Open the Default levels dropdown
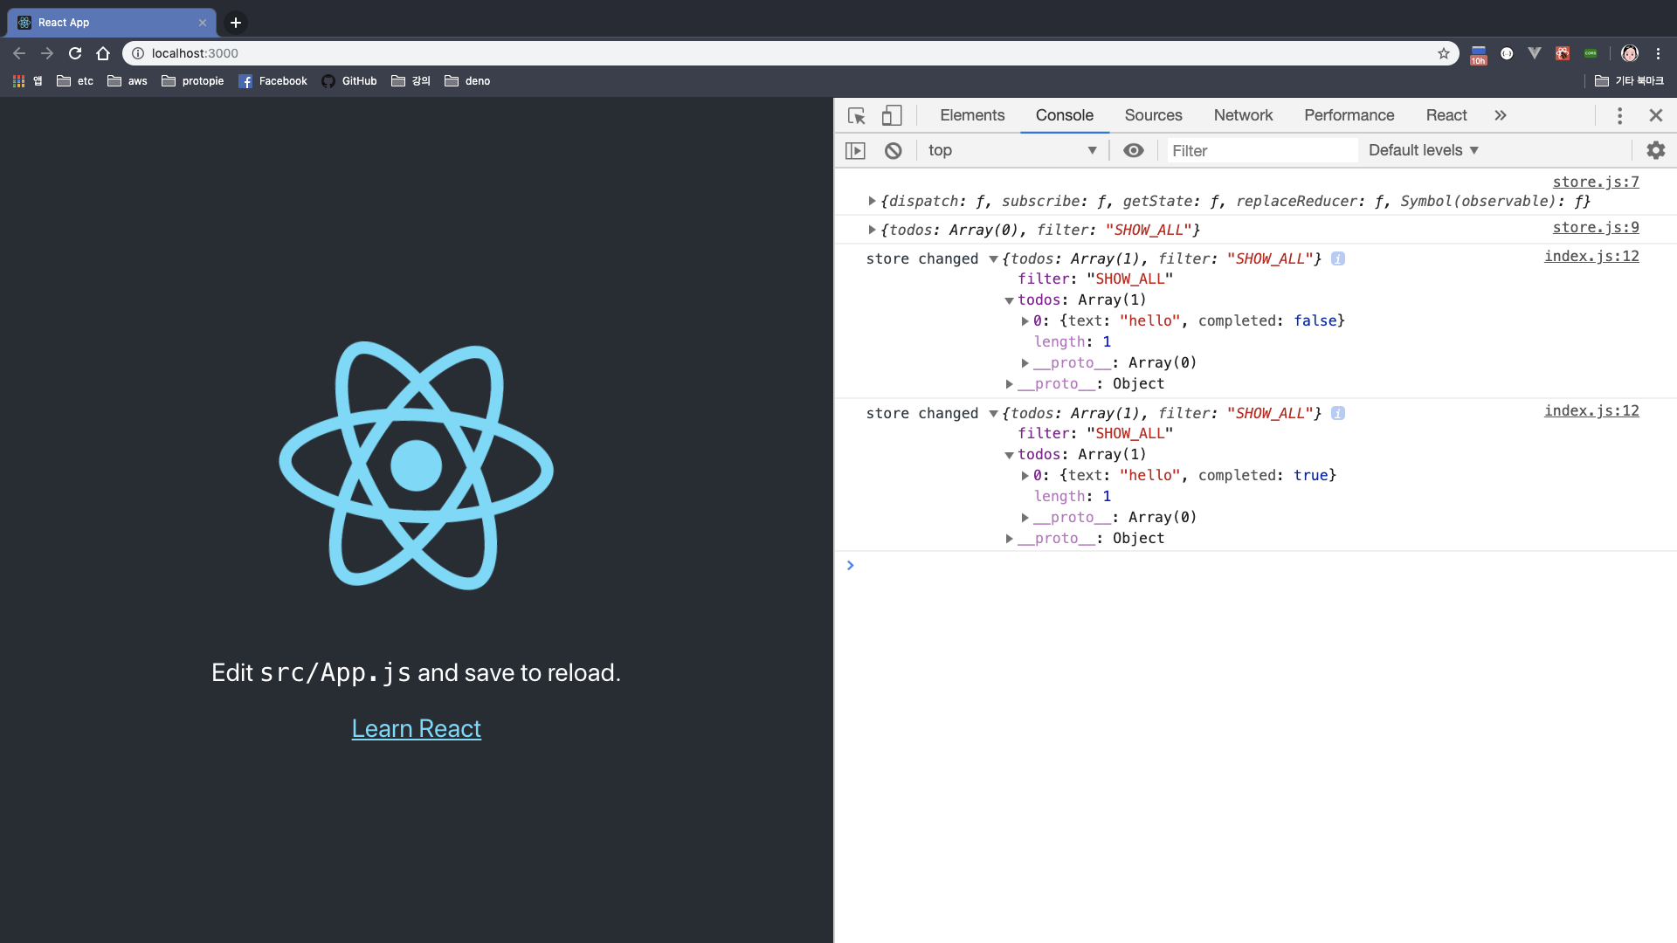 click(x=1423, y=150)
